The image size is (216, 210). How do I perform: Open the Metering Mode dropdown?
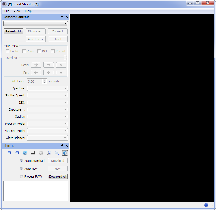tap(48, 131)
